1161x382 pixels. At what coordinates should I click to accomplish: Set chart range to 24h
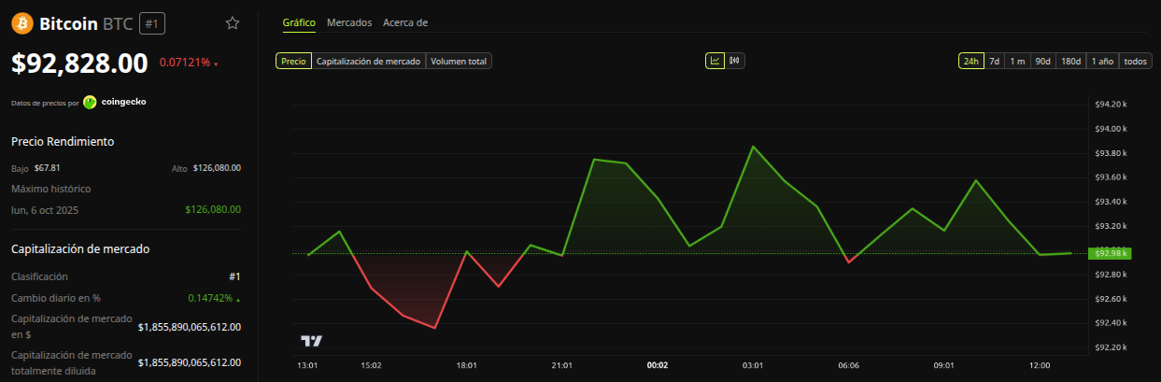(x=971, y=61)
